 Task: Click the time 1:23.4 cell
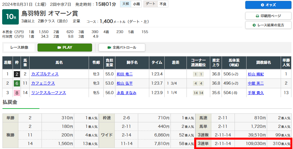pyautogui.click(x=157, y=74)
